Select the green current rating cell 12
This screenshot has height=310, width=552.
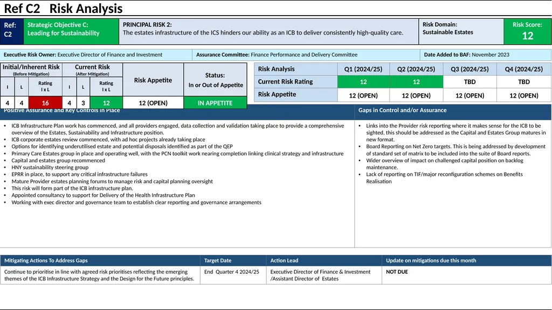106,103
